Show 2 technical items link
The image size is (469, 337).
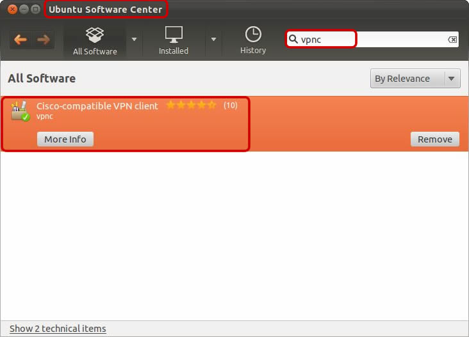[58, 328]
